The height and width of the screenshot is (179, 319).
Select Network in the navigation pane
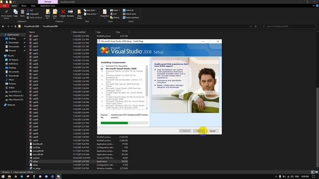tap(11, 105)
